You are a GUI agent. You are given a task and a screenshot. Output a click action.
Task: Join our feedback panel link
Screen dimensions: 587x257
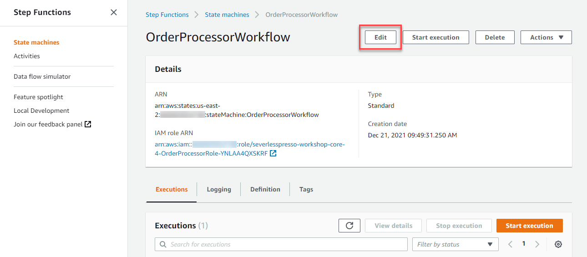point(48,124)
